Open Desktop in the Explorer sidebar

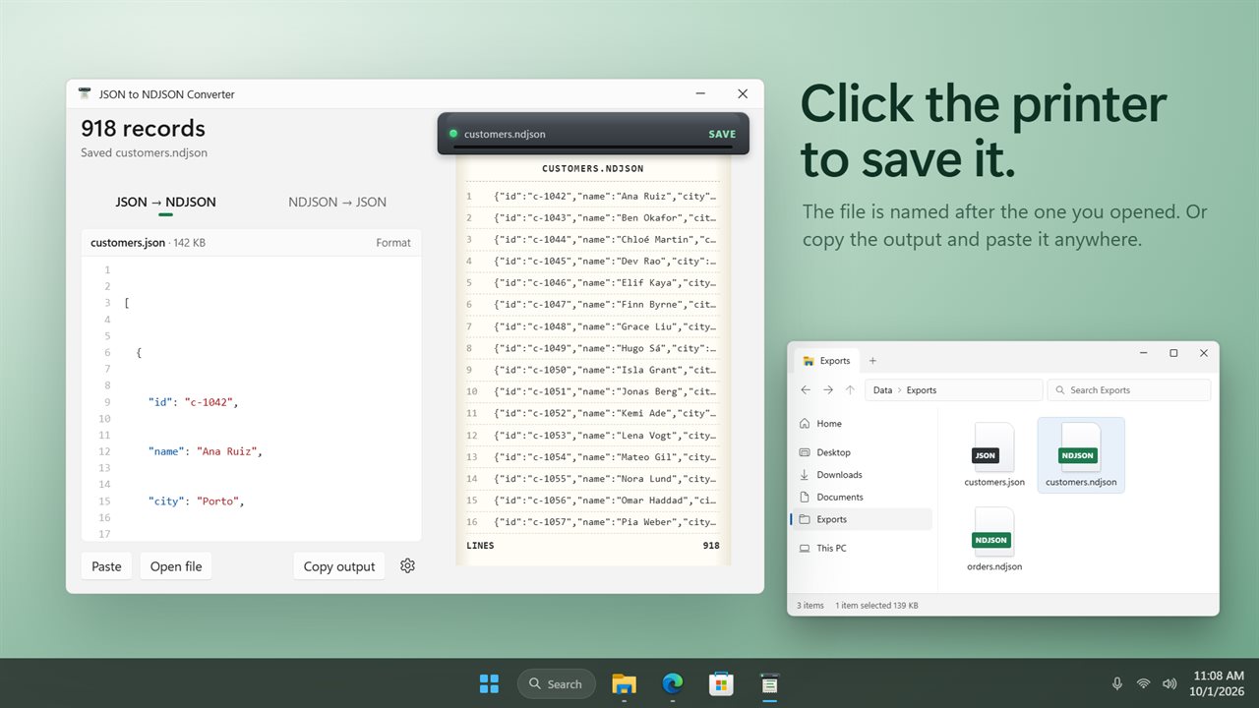pyautogui.click(x=862, y=452)
